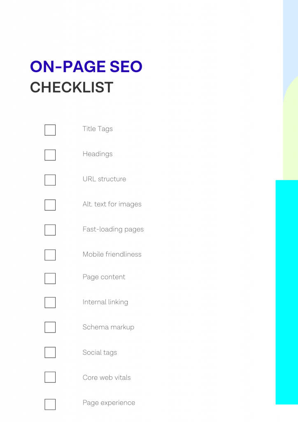Tick the Social tags checkbox

tap(50, 352)
